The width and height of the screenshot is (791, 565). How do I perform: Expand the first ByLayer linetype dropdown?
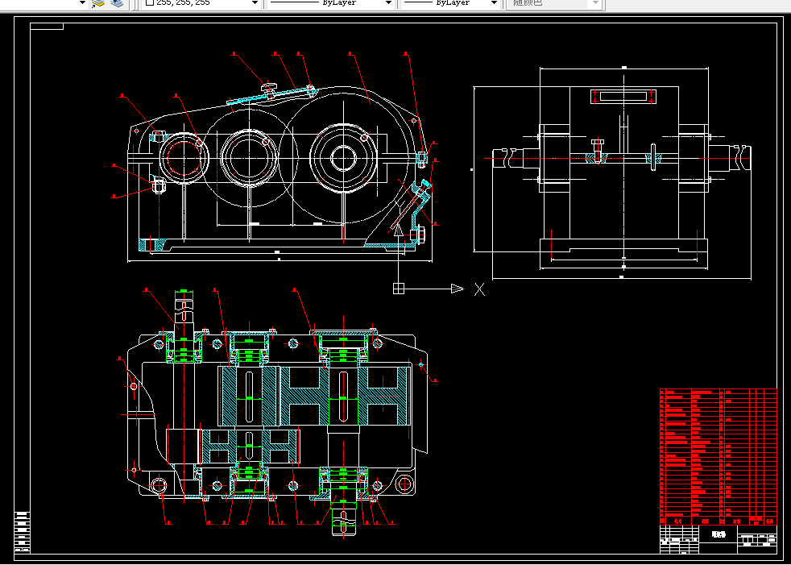point(388,3)
